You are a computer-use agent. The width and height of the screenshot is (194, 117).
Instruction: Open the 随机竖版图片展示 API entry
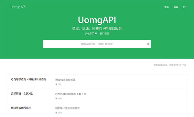[21, 108]
